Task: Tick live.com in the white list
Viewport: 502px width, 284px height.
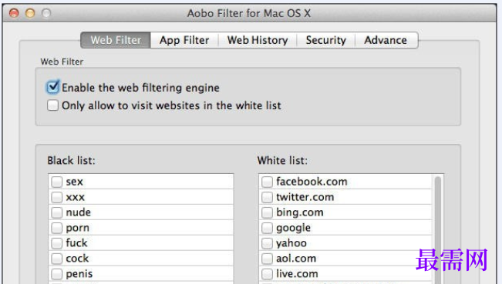Action: click(267, 274)
